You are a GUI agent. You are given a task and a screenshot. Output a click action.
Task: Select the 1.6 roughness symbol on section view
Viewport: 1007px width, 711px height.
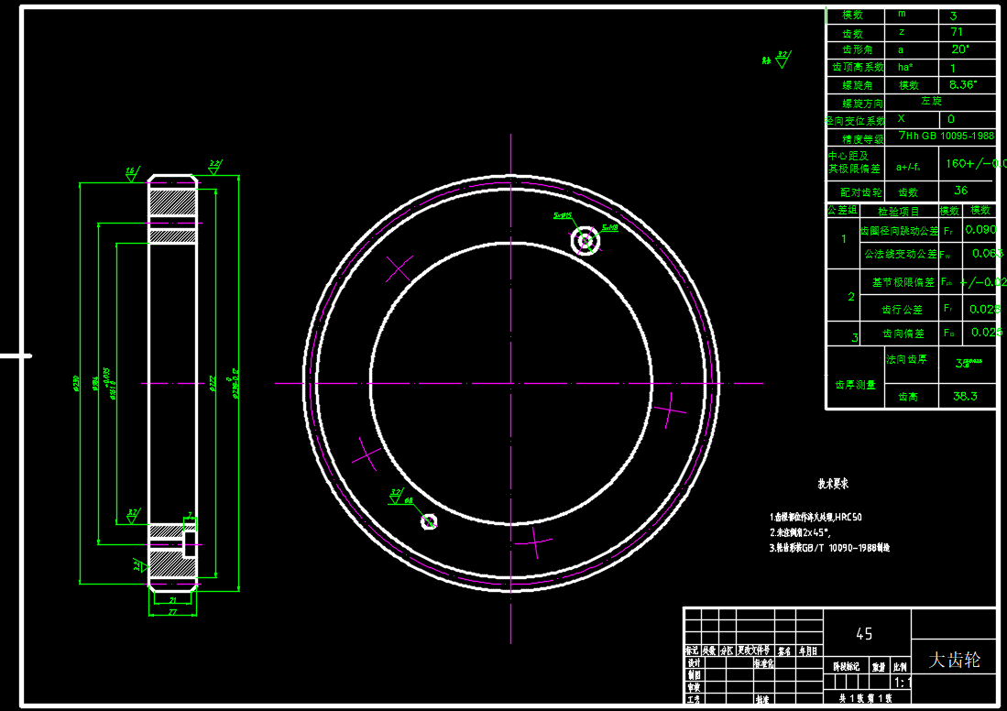click(131, 172)
